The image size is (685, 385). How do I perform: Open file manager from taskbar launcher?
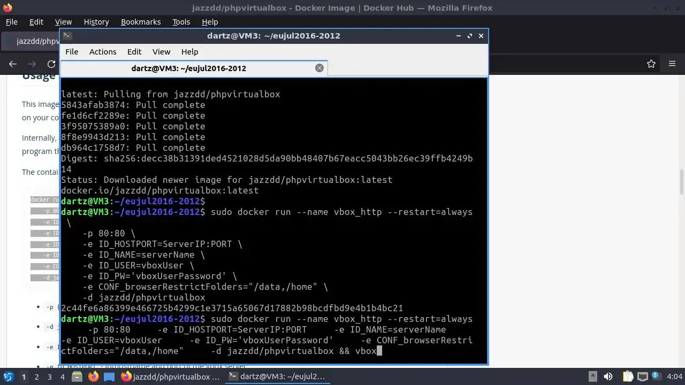[x=77, y=376]
